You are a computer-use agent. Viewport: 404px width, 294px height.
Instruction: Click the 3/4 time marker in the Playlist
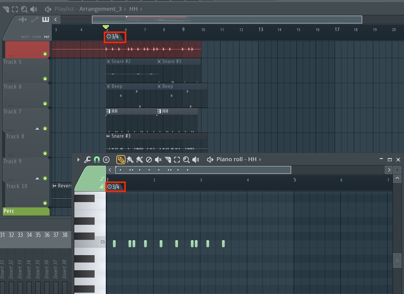tap(115, 37)
